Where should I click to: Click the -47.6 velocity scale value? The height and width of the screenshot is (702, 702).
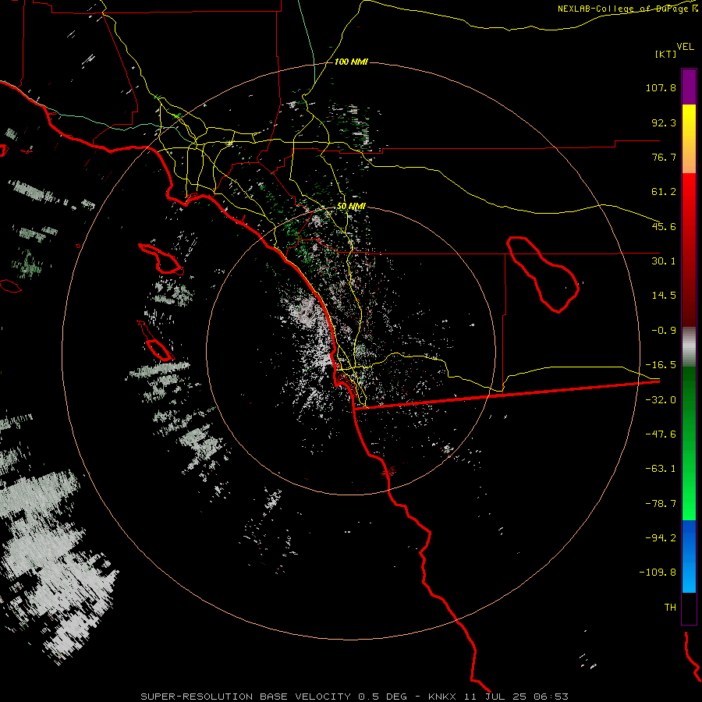(x=661, y=434)
